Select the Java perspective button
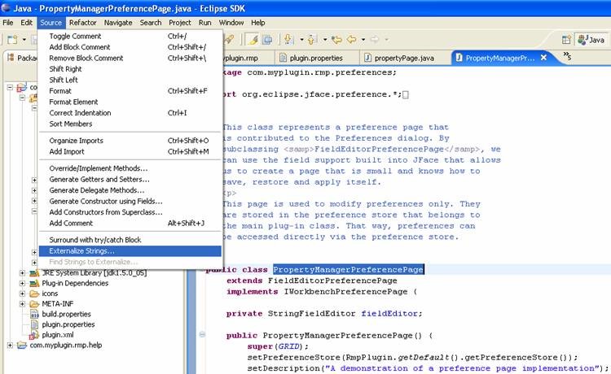The image size is (611, 374). point(591,40)
